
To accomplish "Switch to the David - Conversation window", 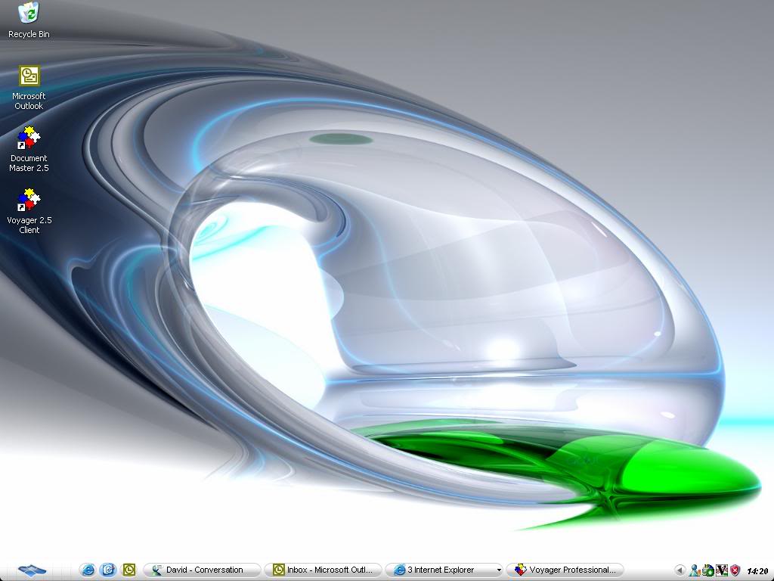I will coord(200,570).
